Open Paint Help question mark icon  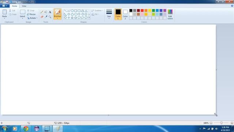(232, 6)
